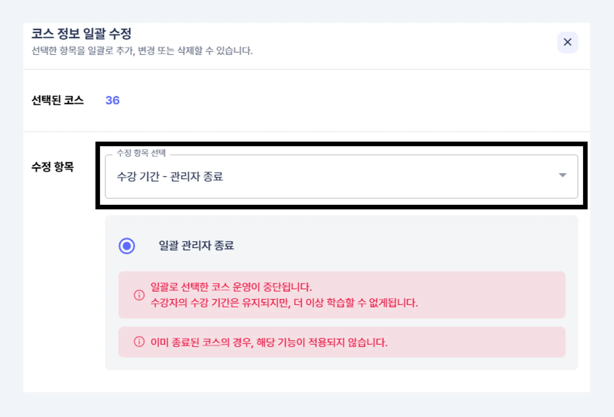The width and height of the screenshot is (614, 417).
Task: Click the 코스 정보 일괄 수정 title
Action: (x=82, y=34)
